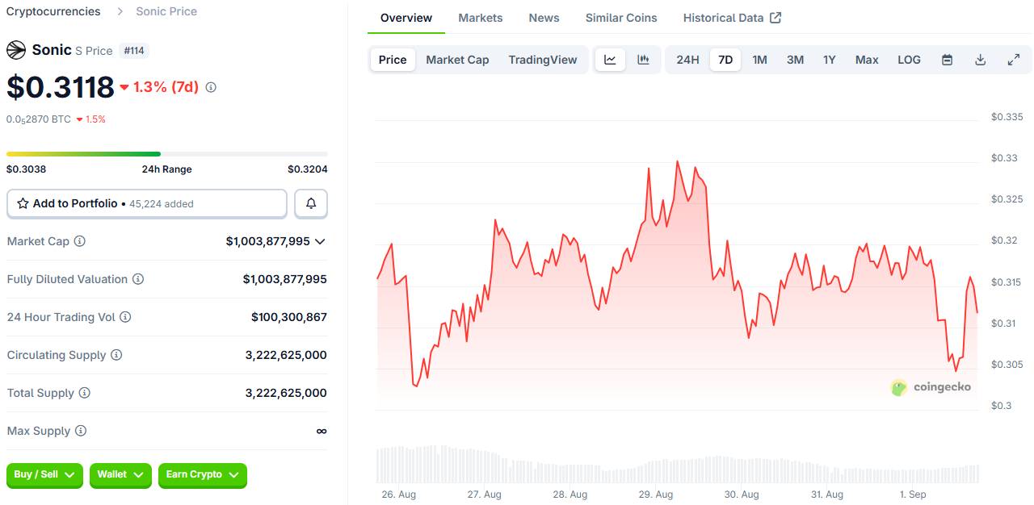Click the $0.3204 24h high value
Screen dimensions: 1034x505
click(308, 169)
